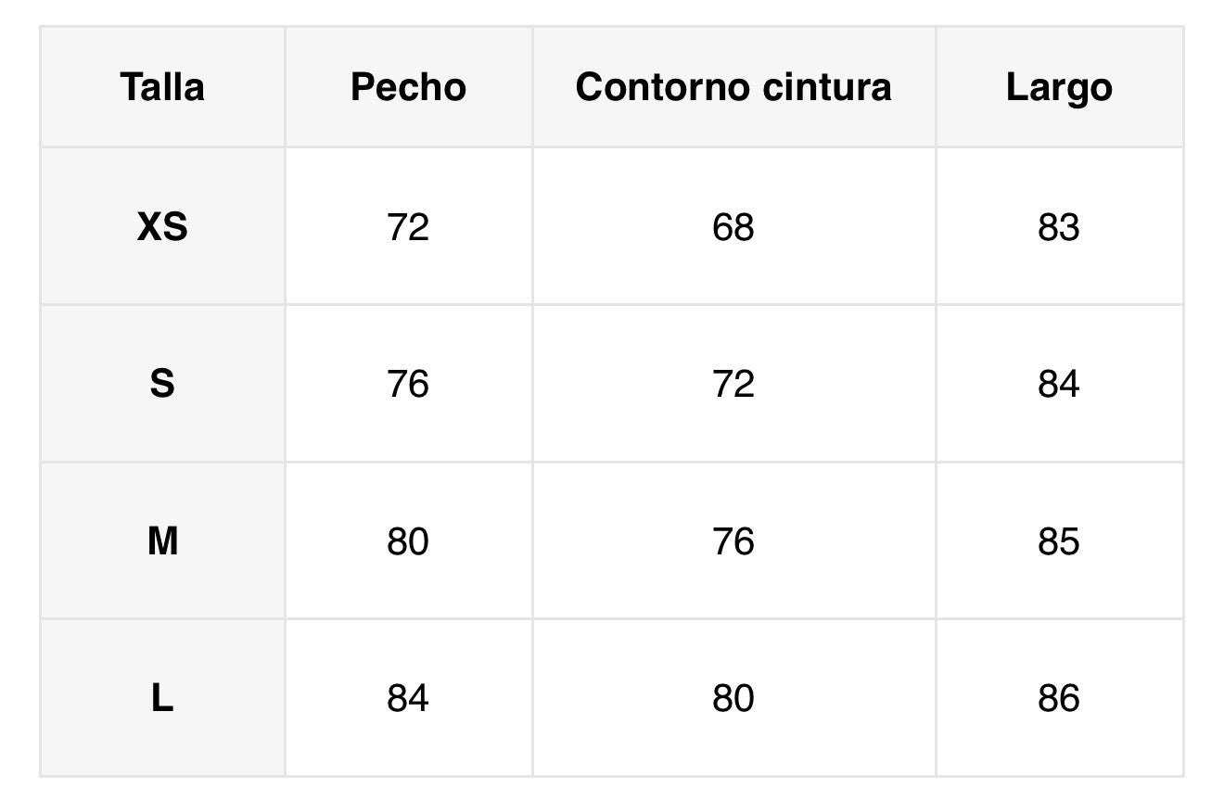Viewport: 1224px width, 788px height.
Task: Select the XS size row label
Action: point(162,226)
